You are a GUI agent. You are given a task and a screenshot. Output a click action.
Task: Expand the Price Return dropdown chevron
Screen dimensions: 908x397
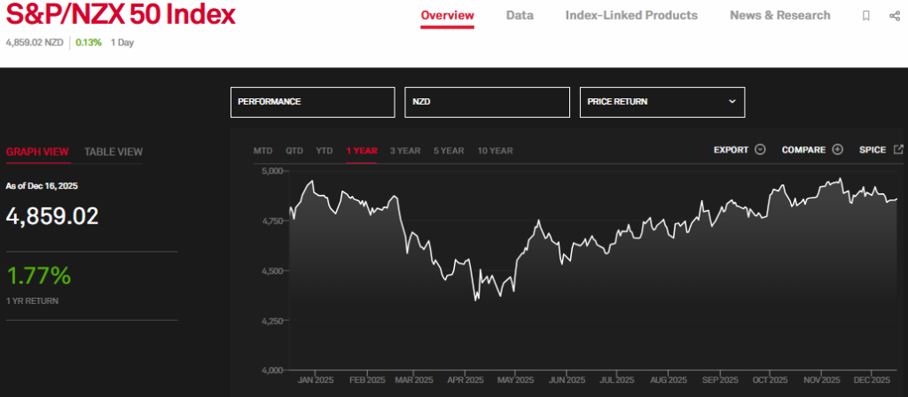point(732,101)
